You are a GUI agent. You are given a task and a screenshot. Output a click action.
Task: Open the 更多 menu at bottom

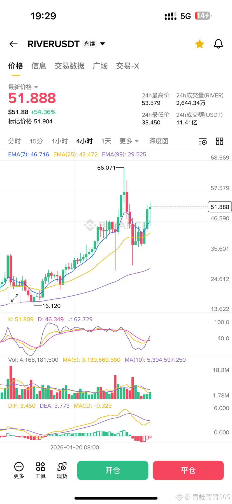19,470
